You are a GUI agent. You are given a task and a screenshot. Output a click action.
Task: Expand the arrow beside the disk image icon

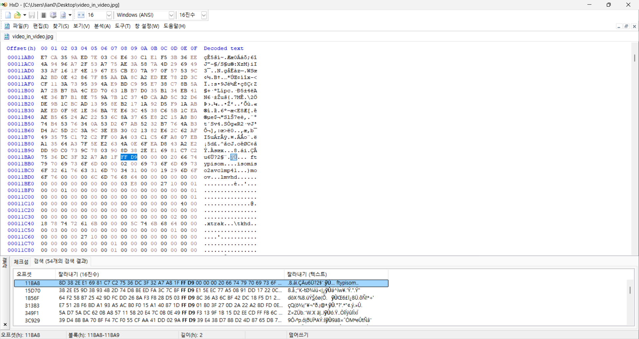coord(70,15)
